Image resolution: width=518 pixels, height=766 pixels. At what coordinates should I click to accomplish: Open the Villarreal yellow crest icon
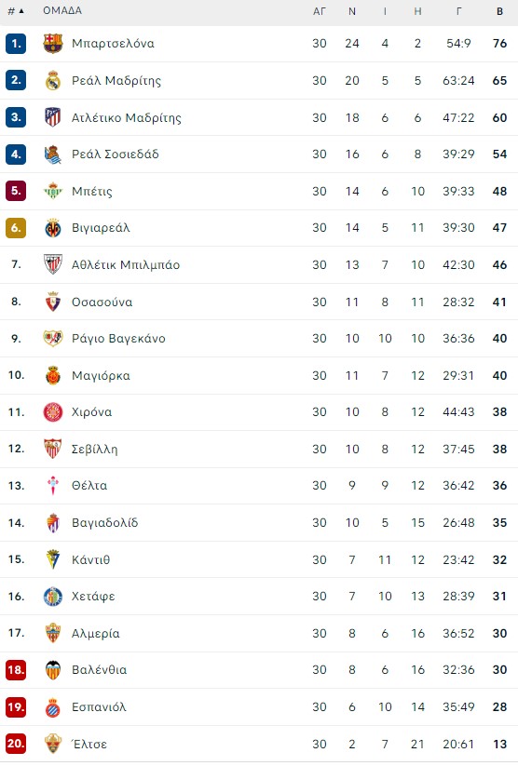pos(53,228)
